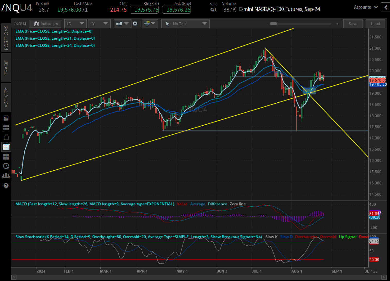
Task: Open the crosshair cursor mode dropdown
Action: pos(150,24)
